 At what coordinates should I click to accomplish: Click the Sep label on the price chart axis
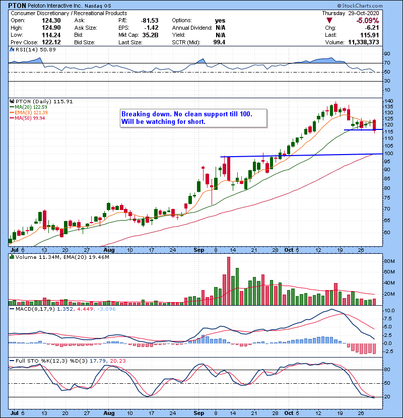pos(198,250)
